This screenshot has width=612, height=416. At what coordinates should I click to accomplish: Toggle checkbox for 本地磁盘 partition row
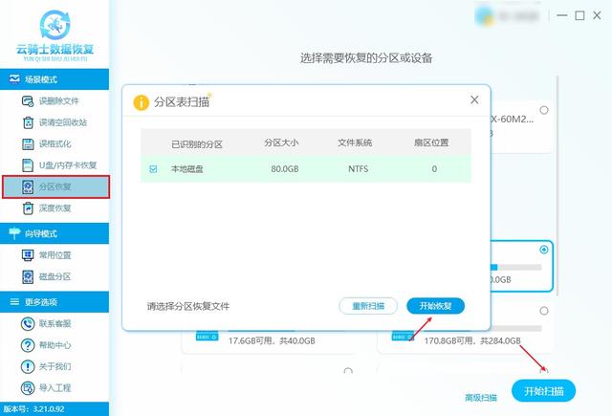[x=153, y=169]
